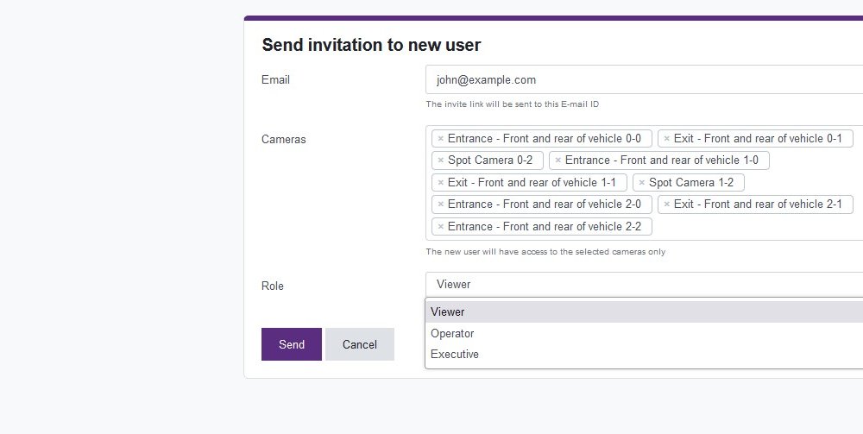Remove Exit vehicle 1-1 camera tag
This screenshot has width=863, height=434.
coord(440,183)
